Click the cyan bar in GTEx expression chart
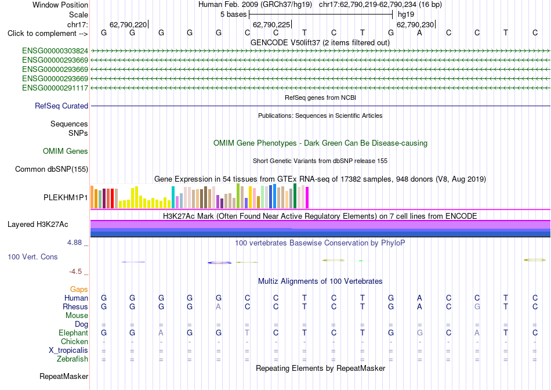Image resolution: width=551 pixels, height=390 pixels. pos(173,197)
